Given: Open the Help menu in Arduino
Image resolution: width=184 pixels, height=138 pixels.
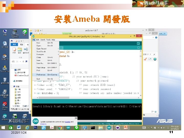Looking at the screenshot, I should tap(53, 40).
